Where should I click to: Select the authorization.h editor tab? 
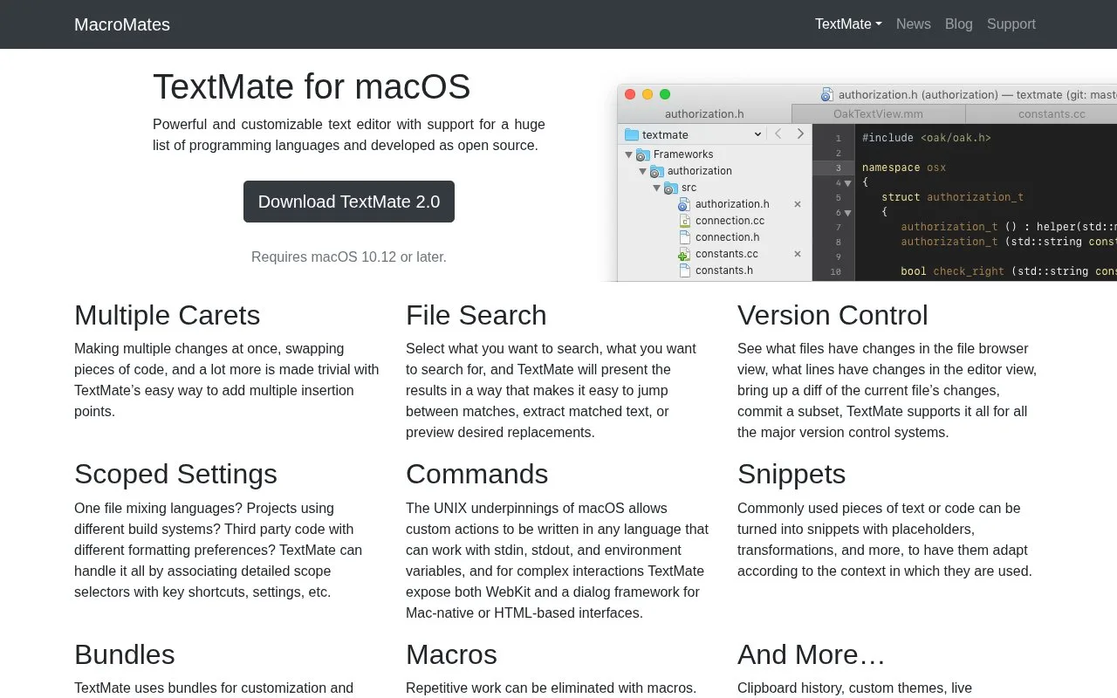(704, 114)
